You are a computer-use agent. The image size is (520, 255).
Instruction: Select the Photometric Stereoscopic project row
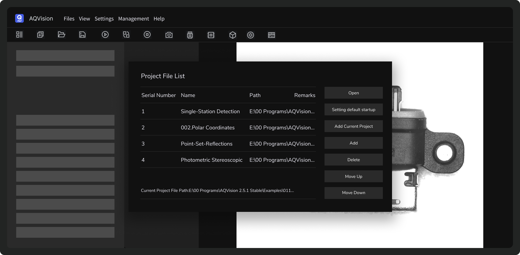(x=211, y=160)
